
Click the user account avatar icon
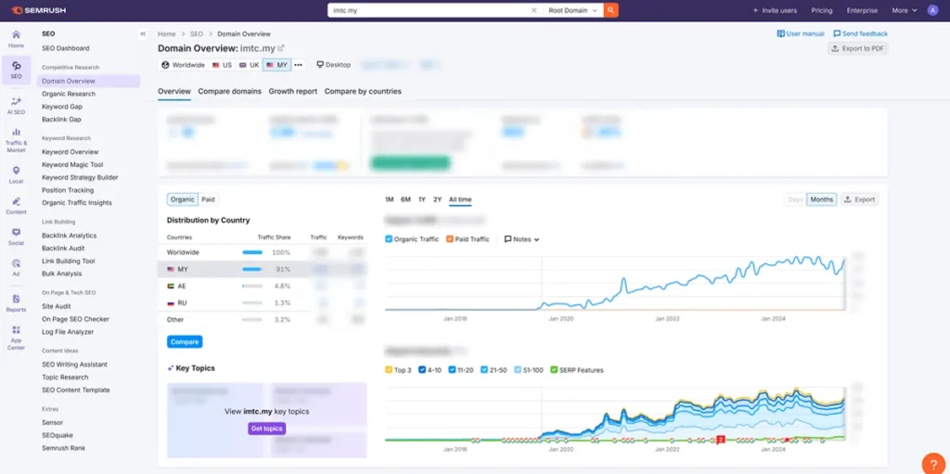tap(932, 10)
